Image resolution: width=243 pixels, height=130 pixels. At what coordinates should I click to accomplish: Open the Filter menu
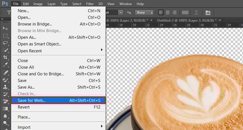pyautogui.click(x=90, y=4)
